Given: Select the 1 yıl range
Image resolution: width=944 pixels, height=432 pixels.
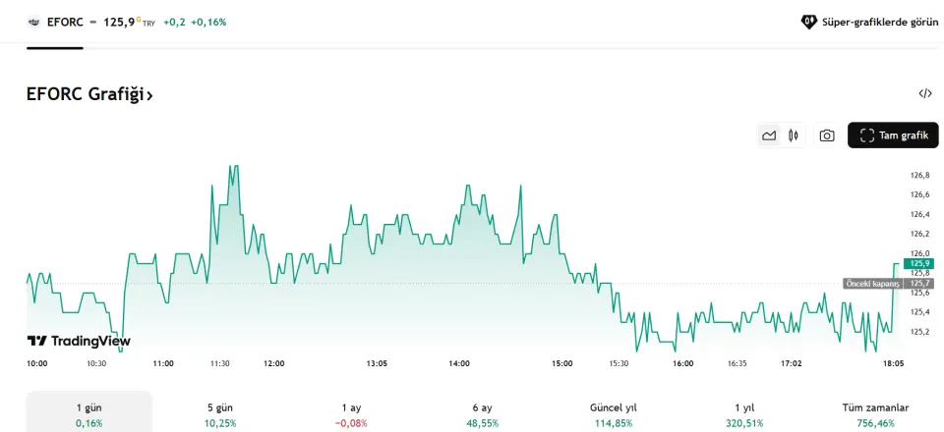Looking at the screenshot, I should click(744, 414).
